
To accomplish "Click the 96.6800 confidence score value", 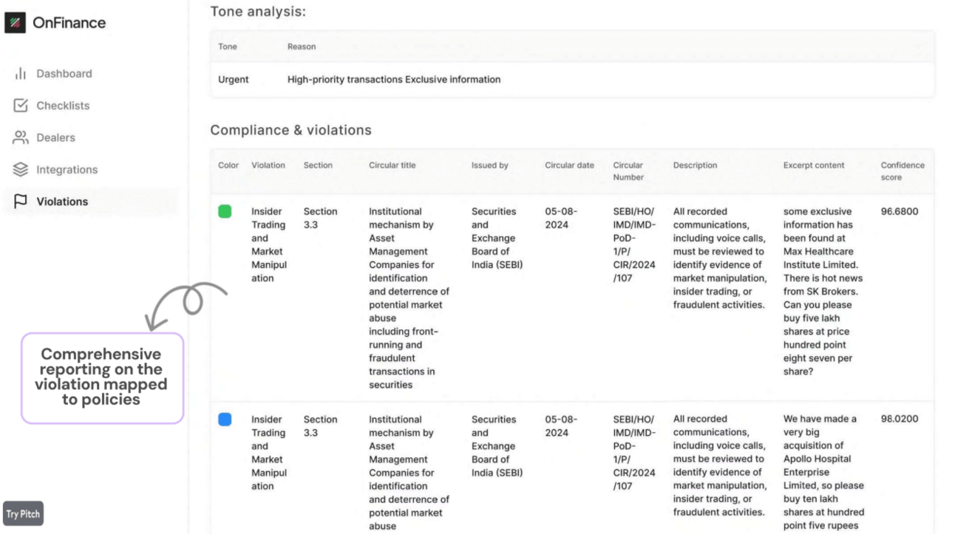I will click(x=900, y=212).
